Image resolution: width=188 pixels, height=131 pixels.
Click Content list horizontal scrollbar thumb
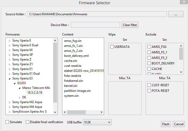tap(76, 112)
